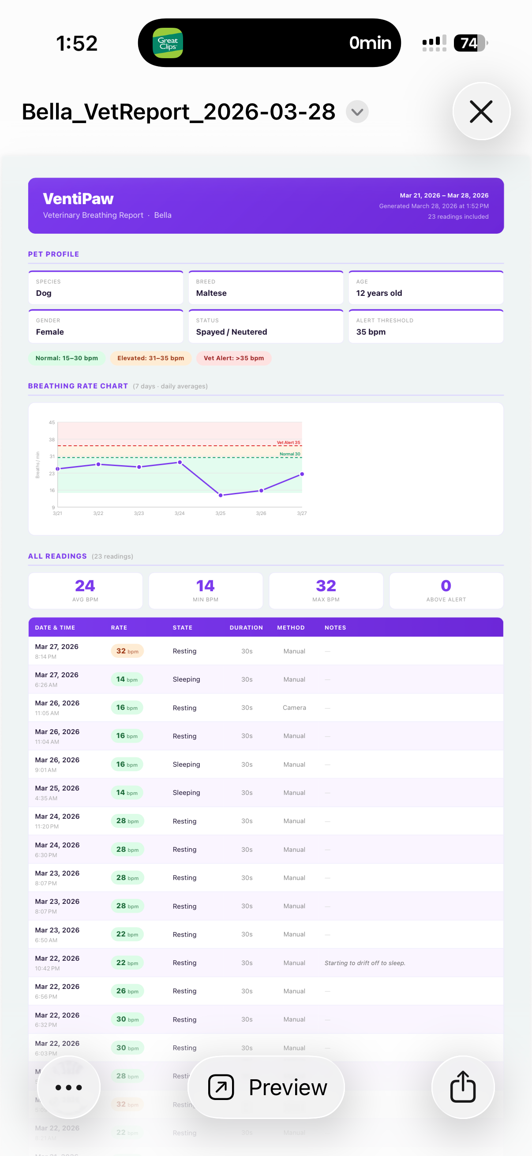Tap the 24 AVG BPM stat card
Image resolution: width=532 pixels, height=1156 pixels.
click(x=85, y=591)
